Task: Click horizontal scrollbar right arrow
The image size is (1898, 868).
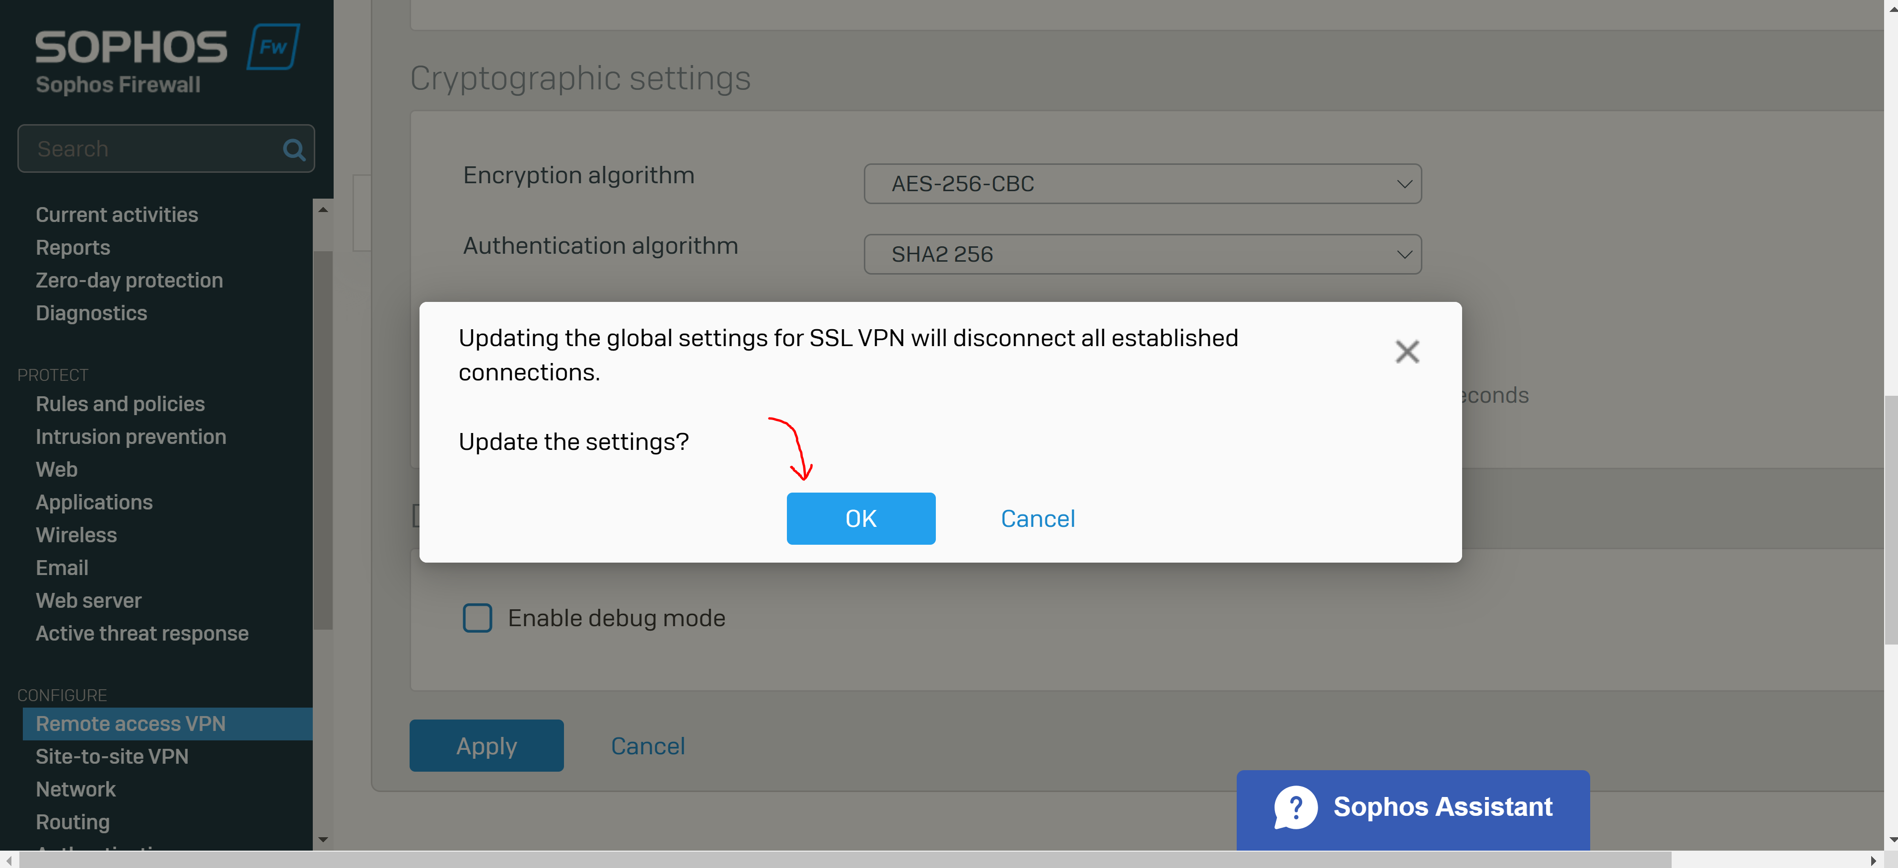Action: click(1873, 860)
